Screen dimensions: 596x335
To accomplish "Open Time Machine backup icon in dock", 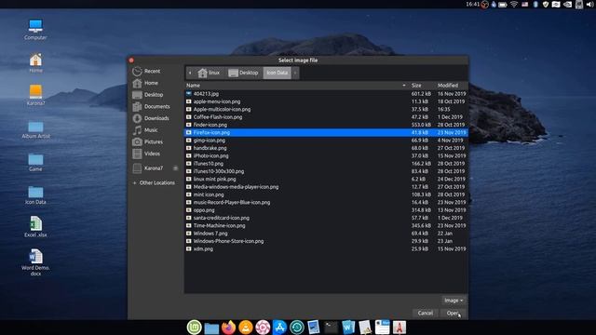I will [297, 327].
